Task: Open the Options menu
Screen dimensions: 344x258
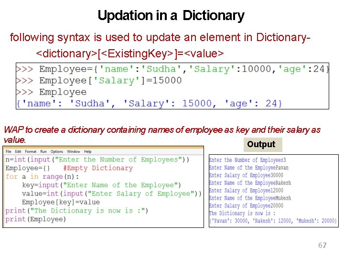Action: (x=57, y=151)
